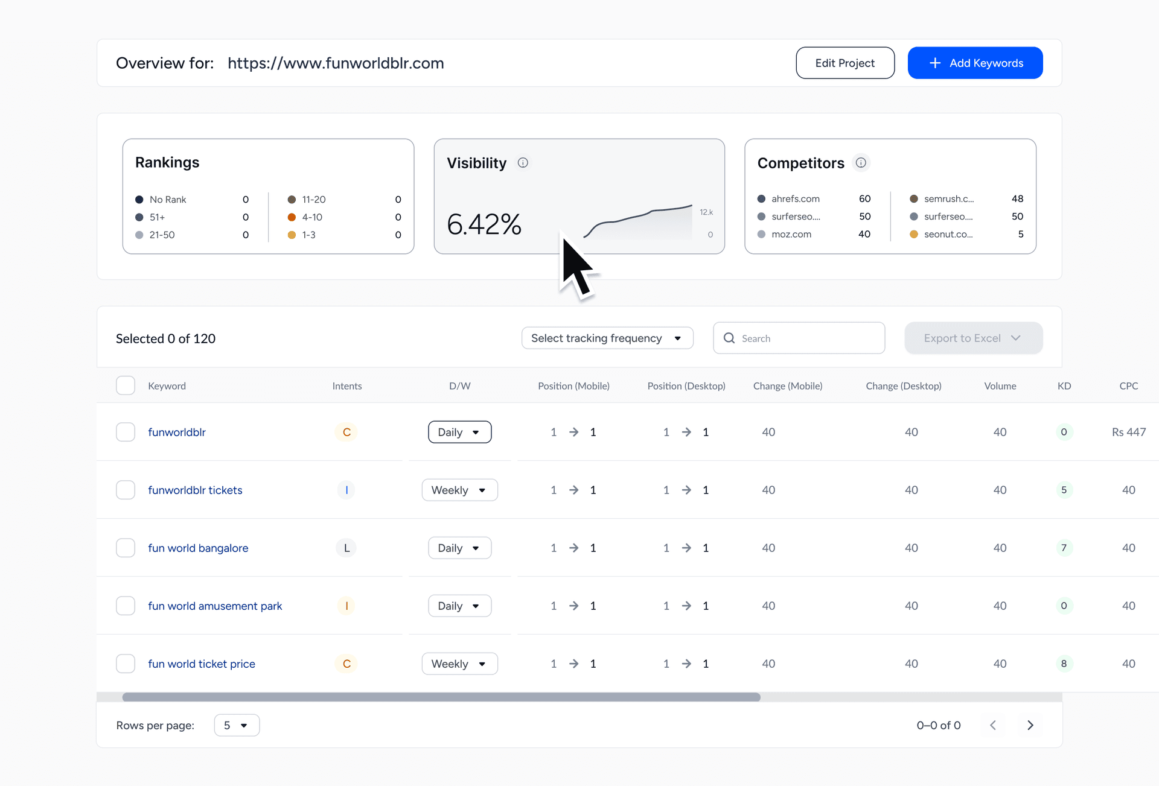Click the L intent badge for fun world bangalore
Viewport: 1159px width, 786px height.
346,548
